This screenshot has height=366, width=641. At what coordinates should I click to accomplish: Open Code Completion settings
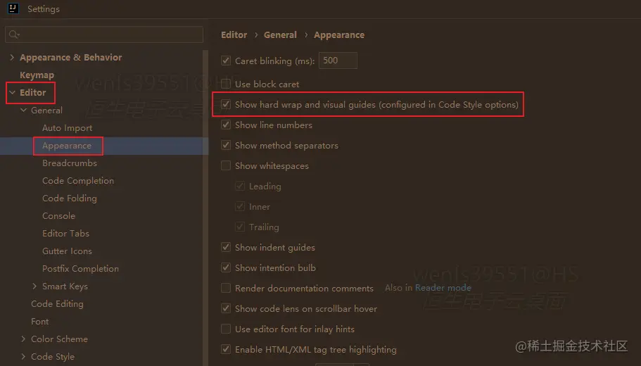click(x=78, y=181)
